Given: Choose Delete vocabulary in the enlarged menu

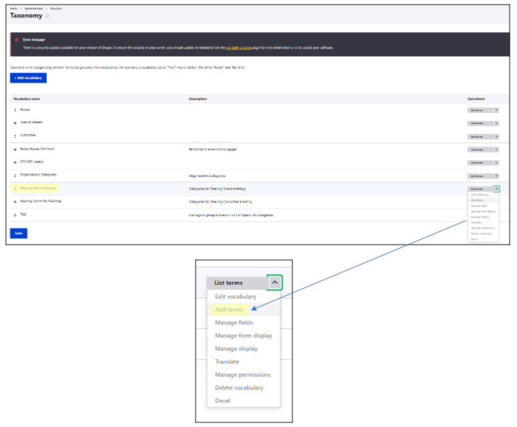Looking at the screenshot, I should click(x=239, y=388).
